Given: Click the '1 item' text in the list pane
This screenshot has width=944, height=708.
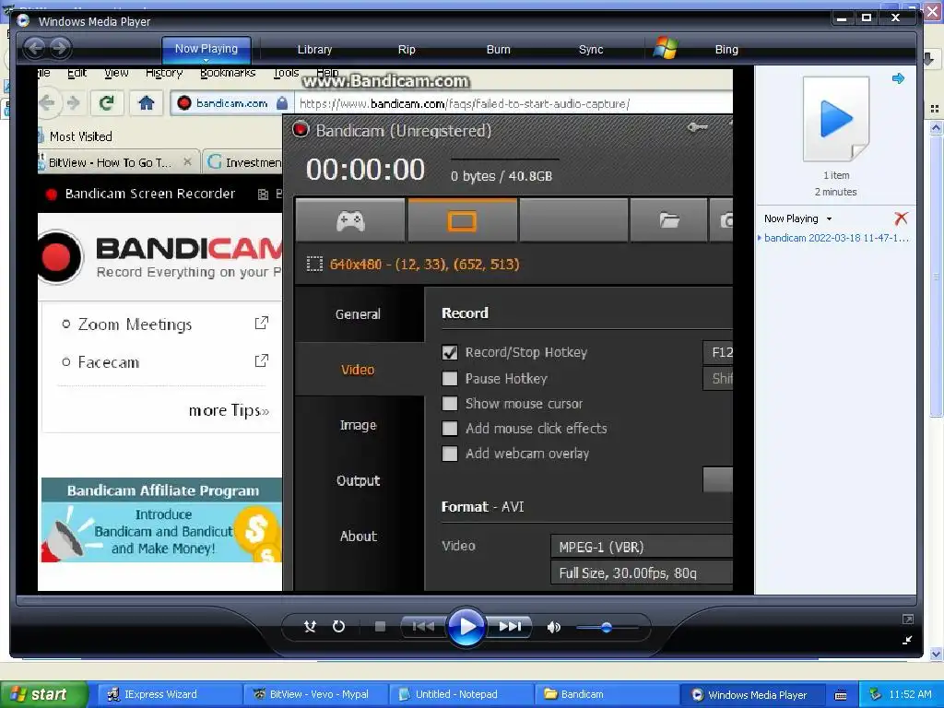Looking at the screenshot, I should click(x=836, y=175).
